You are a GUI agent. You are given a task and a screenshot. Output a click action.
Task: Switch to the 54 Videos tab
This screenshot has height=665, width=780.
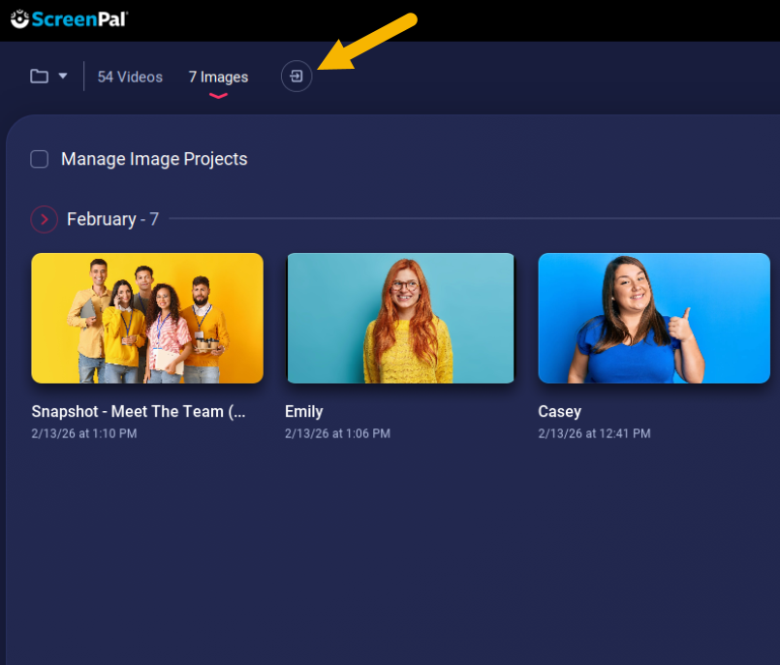(130, 77)
